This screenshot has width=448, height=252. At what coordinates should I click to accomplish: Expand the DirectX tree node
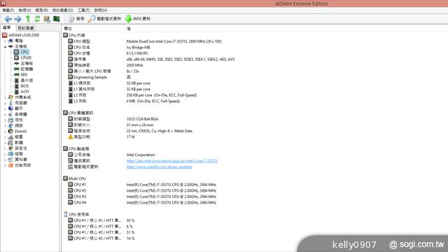coord(5,132)
